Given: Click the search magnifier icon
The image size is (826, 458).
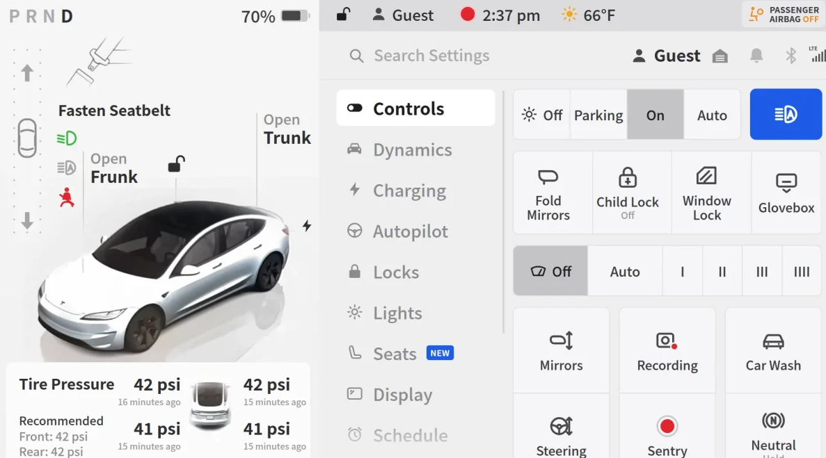Looking at the screenshot, I should click(x=356, y=56).
